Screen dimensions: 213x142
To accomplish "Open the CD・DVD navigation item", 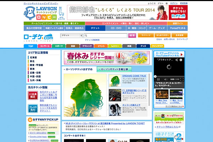I will (116, 28).
